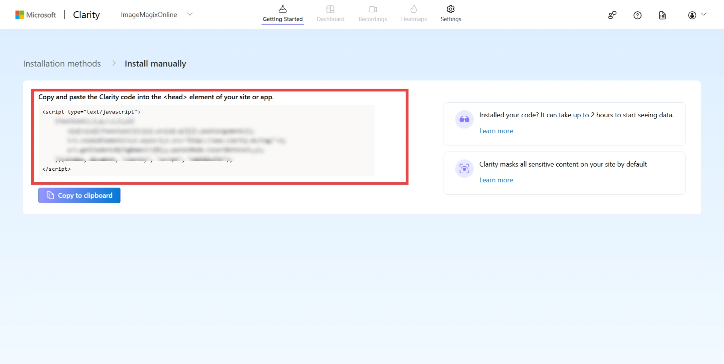Expand the ImageMagixOnline project dropdown chevron

pyautogui.click(x=190, y=14)
